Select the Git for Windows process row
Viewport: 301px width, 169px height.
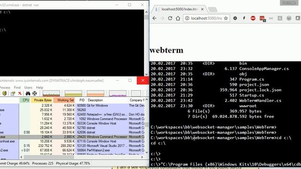(72, 105)
